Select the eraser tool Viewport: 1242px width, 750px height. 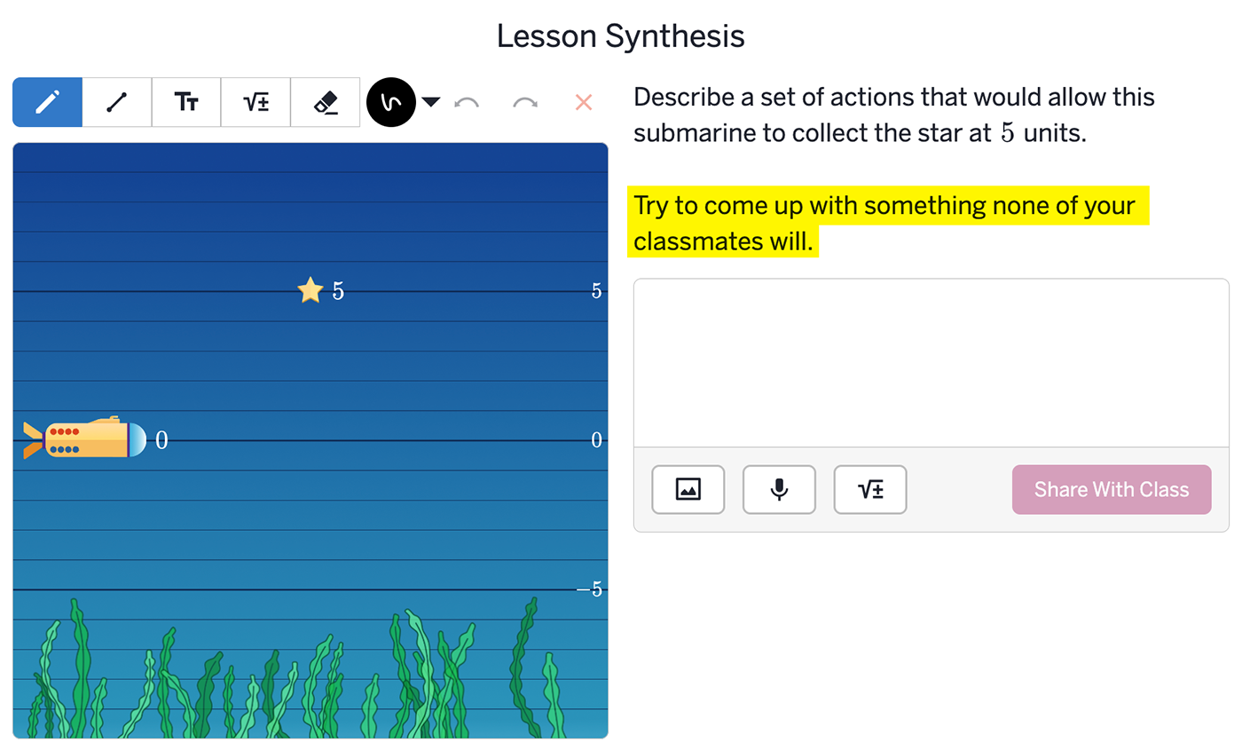click(325, 102)
